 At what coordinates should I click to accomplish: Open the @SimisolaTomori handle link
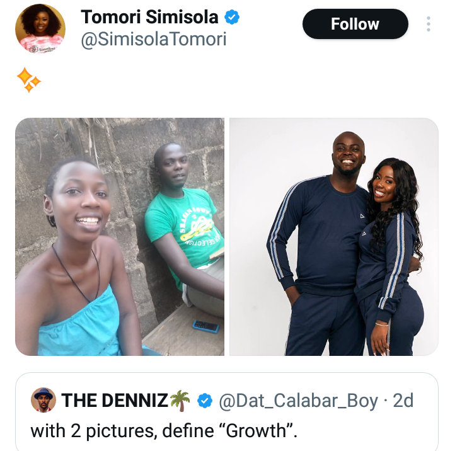coord(154,40)
